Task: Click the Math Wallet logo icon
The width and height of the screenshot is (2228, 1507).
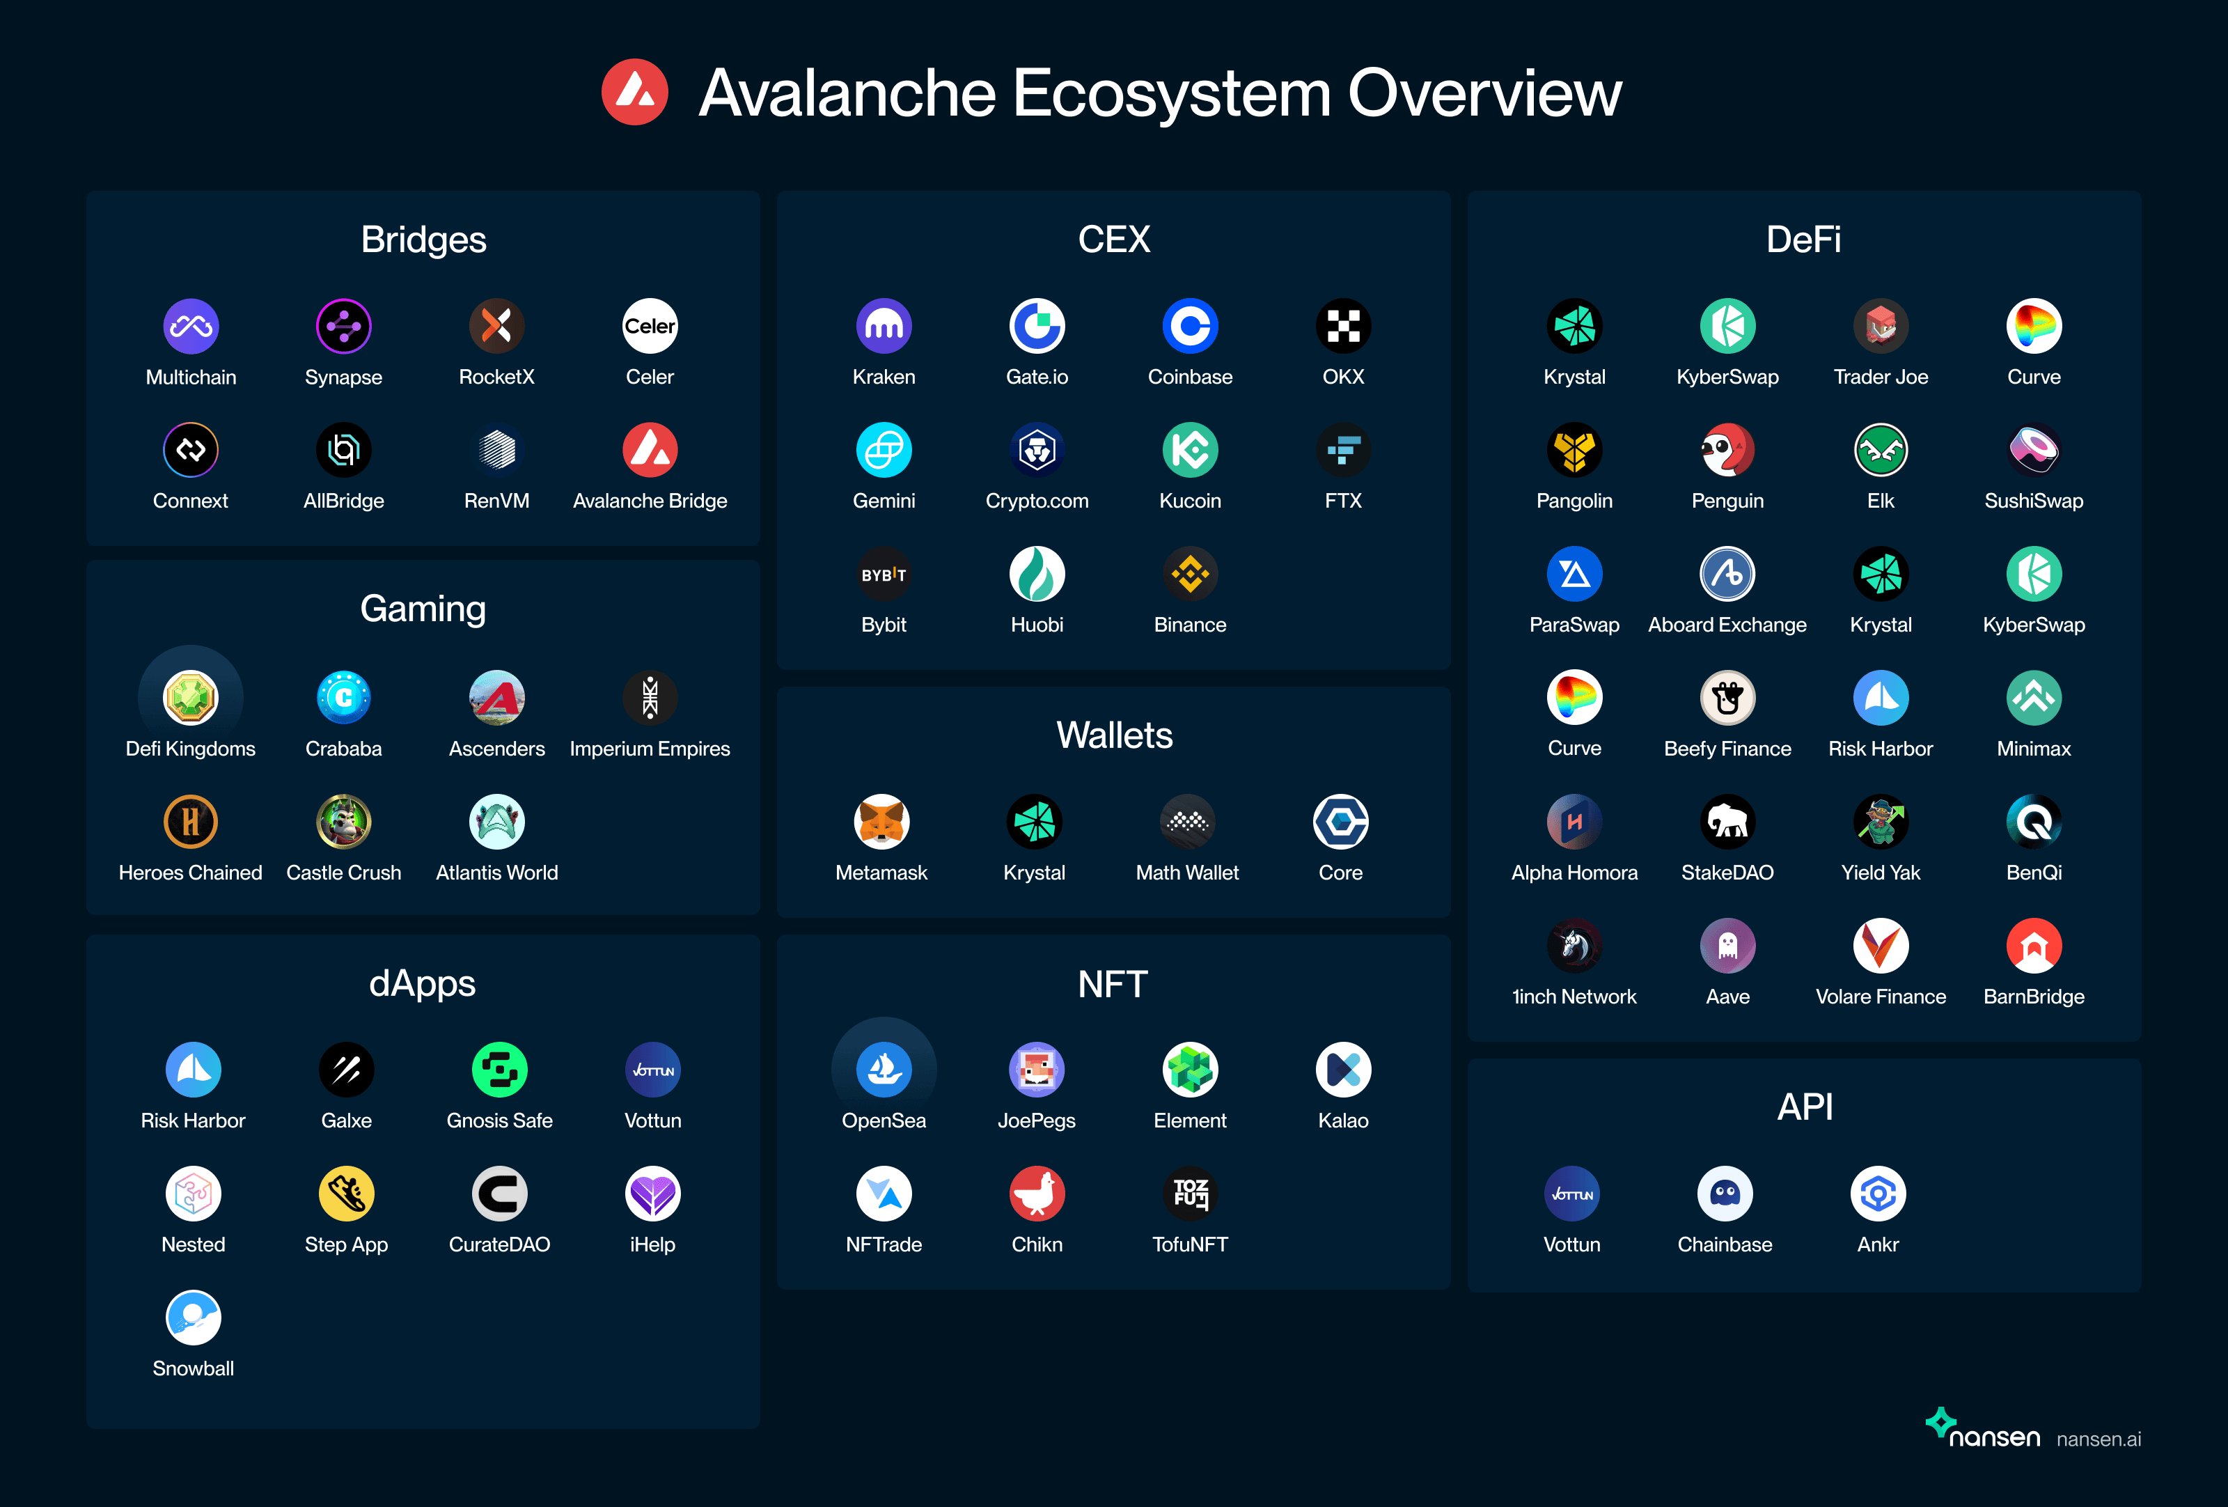Action: (1188, 822)
